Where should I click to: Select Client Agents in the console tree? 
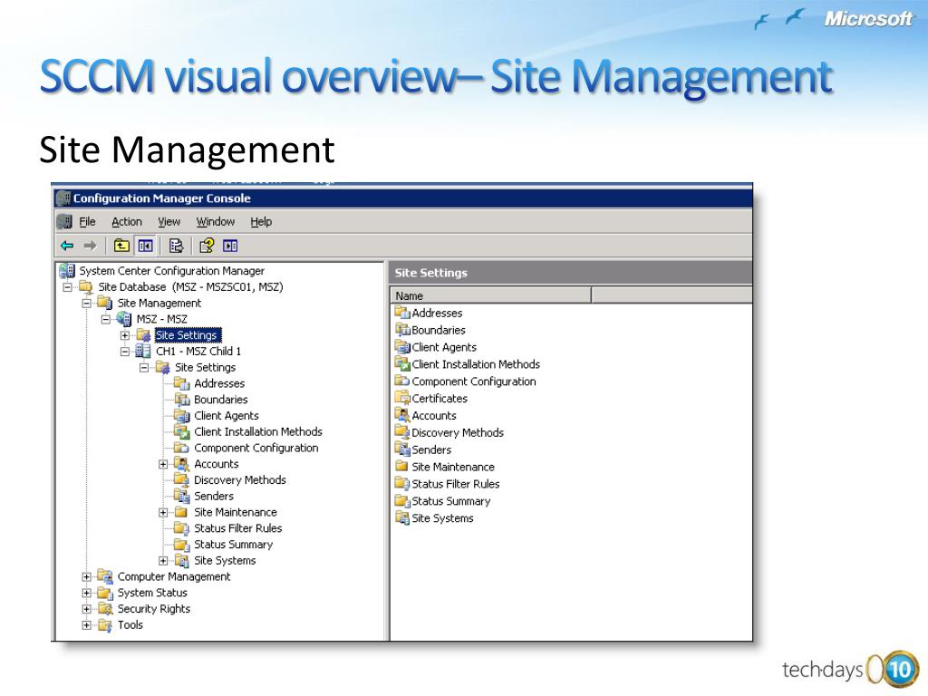click(x=226, y=415)
